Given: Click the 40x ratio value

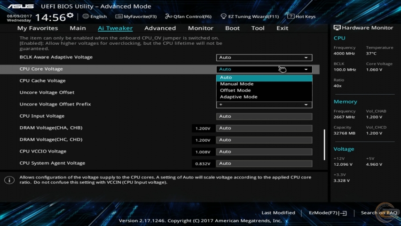Looking at the screenshot, I should pyautogui.click(x=338, y=86).
